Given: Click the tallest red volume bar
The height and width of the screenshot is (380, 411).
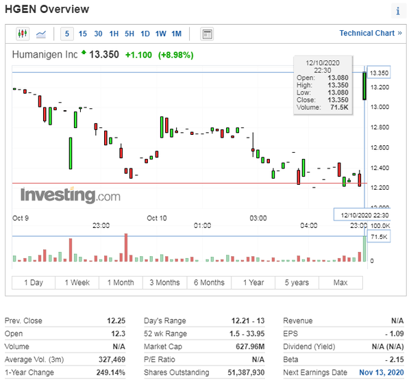Looking at the screenshot, I should pos(126,248).
